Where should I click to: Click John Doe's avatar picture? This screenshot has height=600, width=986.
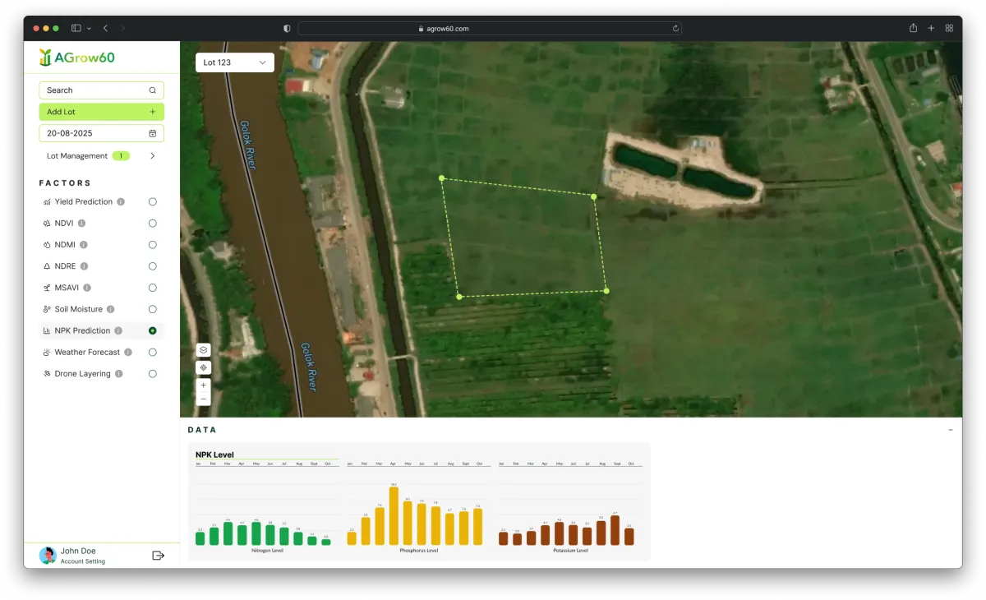48,556
